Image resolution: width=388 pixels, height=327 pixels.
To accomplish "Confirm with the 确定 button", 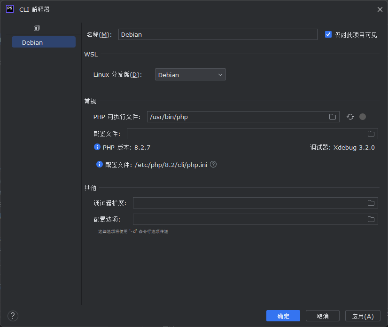I will (x=283, y=316).
